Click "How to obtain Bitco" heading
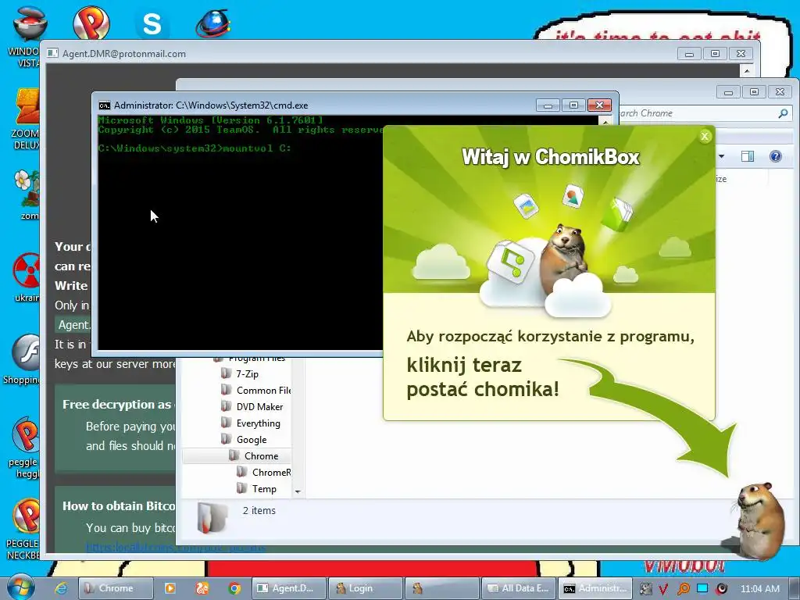The height and width of the screenshot is (600, 800). click(119, 506)
